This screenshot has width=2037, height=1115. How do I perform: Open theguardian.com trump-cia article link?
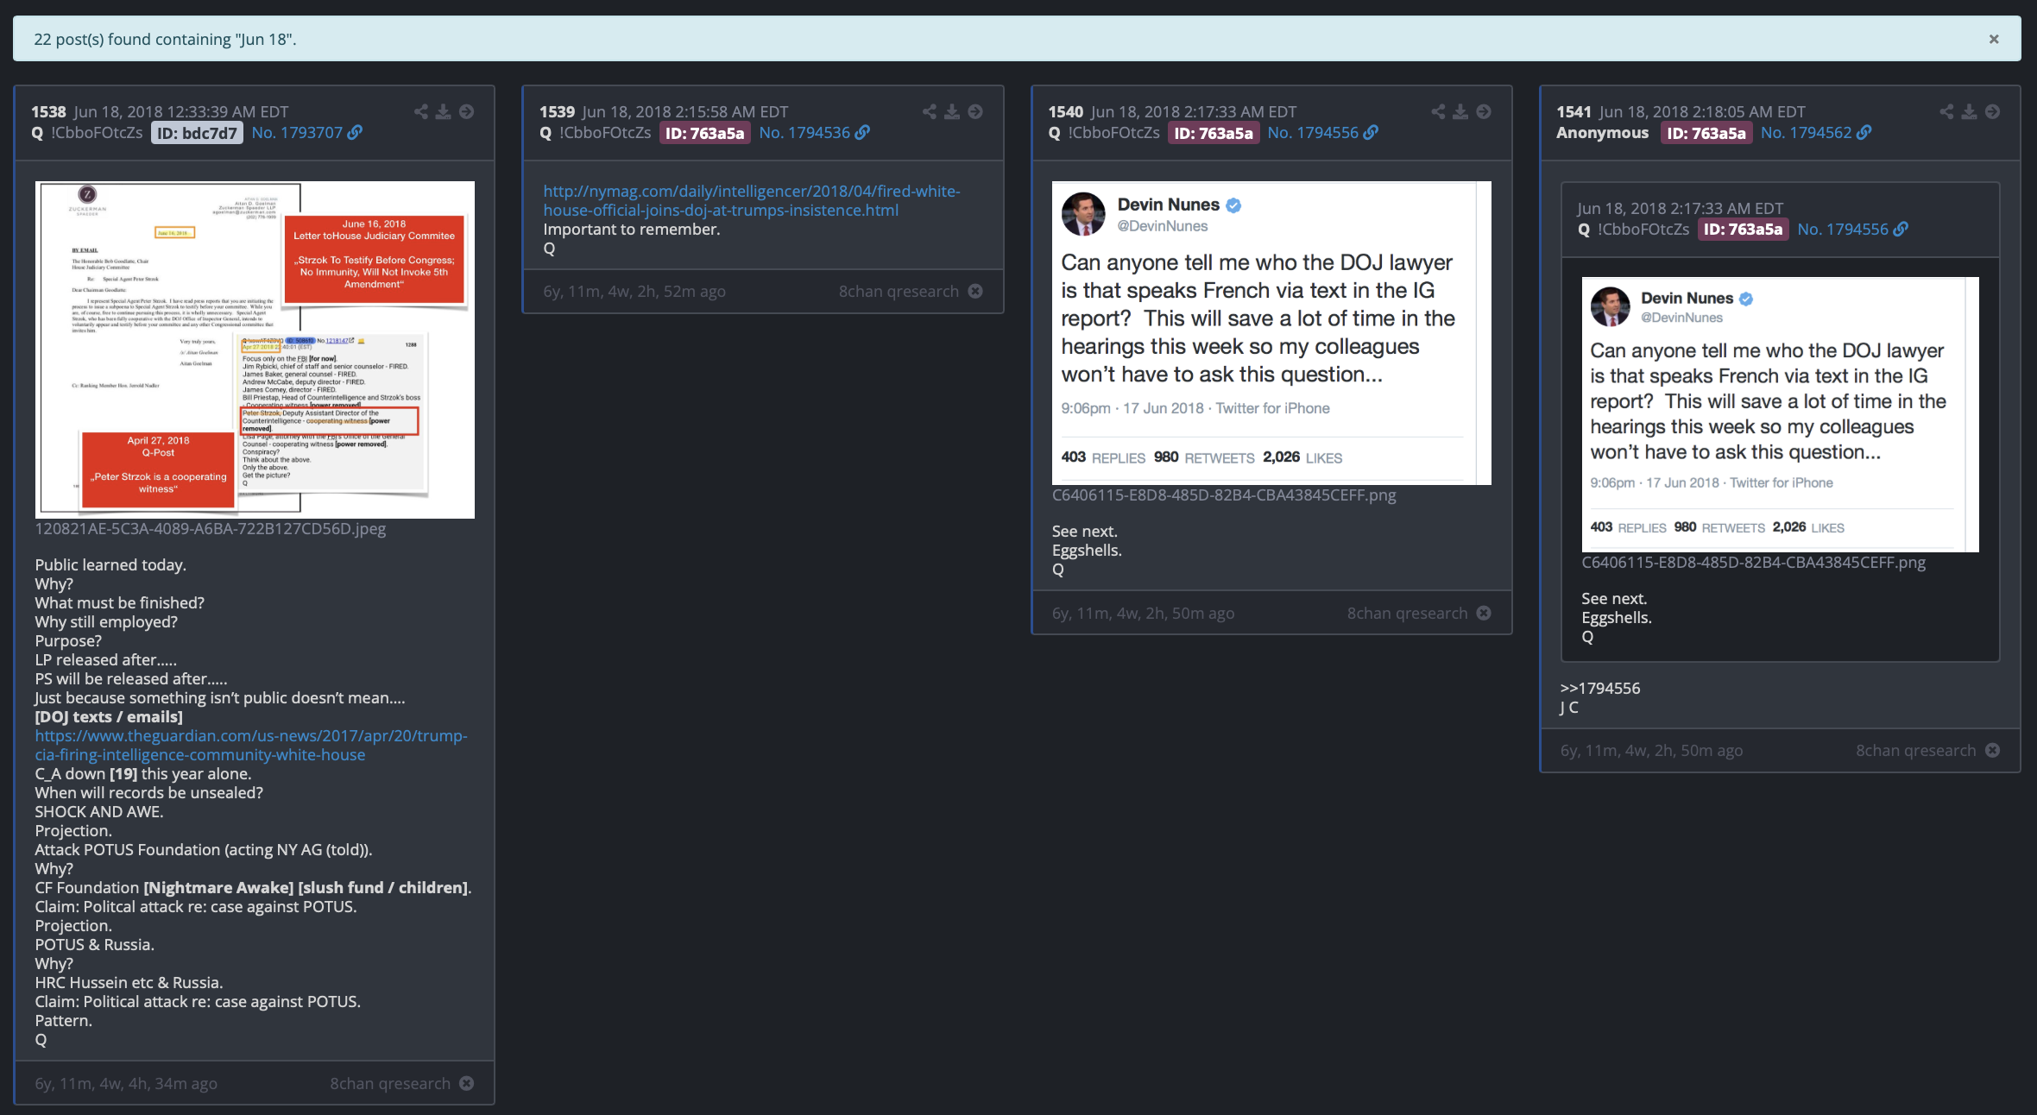[251, 745]
